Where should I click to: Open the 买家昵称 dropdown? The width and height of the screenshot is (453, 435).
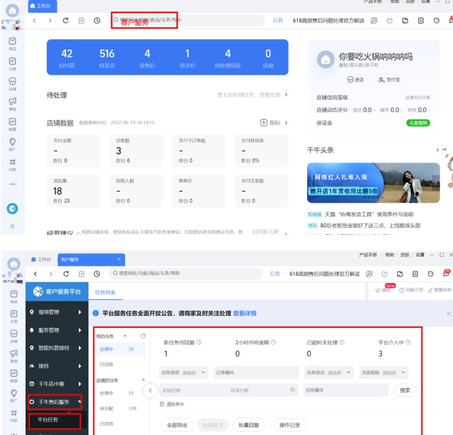point(384,373)
